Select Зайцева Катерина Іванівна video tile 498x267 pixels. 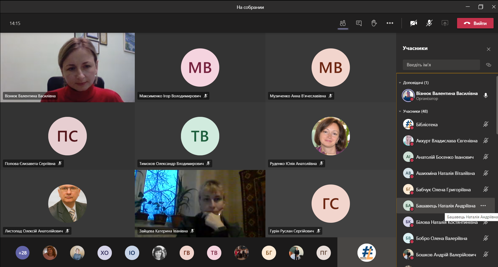click(x=200, y=204)
